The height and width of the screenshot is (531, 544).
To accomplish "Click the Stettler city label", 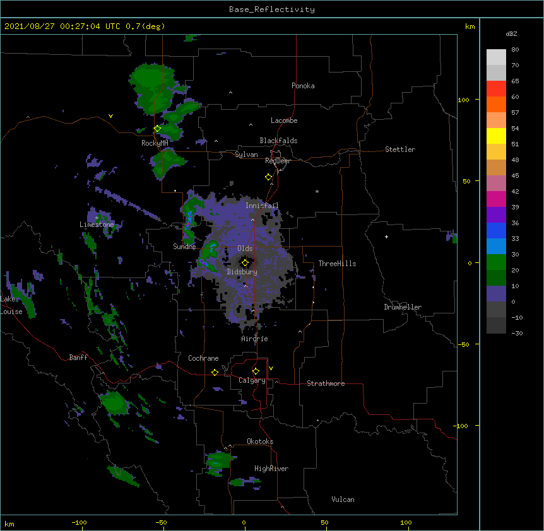I will (400, 149).
